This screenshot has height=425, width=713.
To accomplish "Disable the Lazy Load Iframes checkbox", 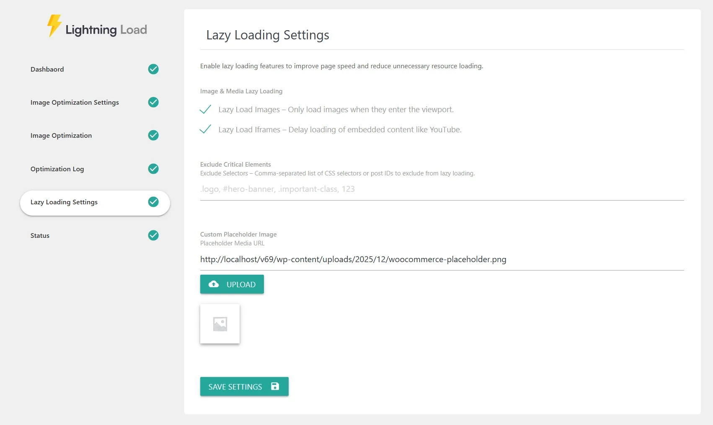I will [205, 130].
